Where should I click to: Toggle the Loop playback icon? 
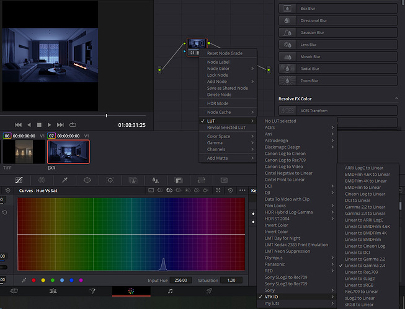point(73,125)
